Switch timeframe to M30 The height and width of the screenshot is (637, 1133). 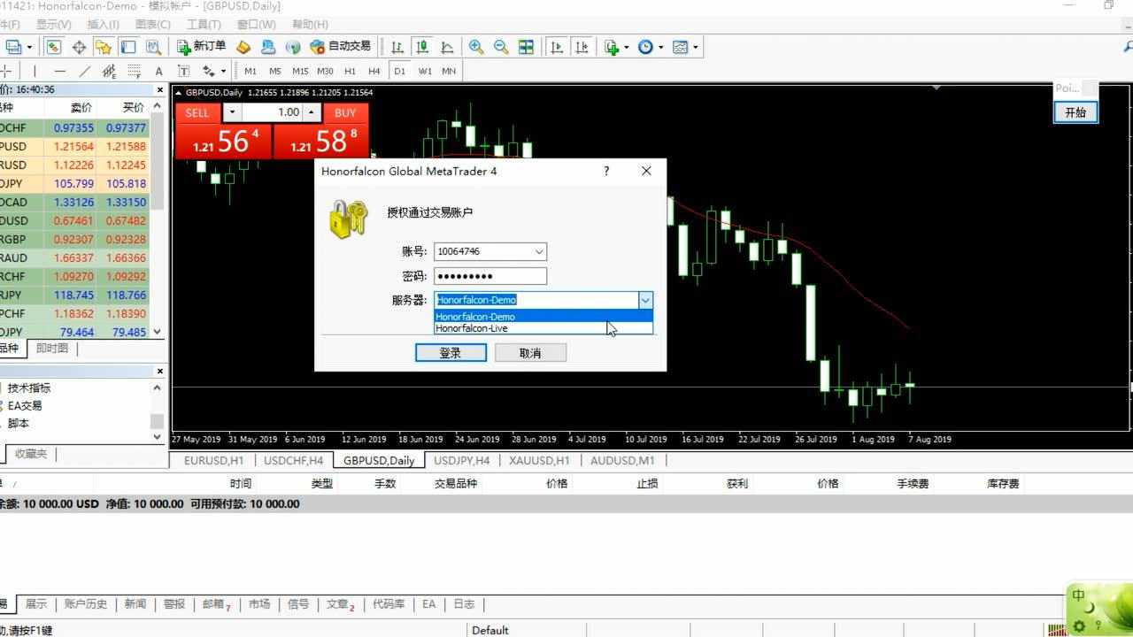pos(325,71)
